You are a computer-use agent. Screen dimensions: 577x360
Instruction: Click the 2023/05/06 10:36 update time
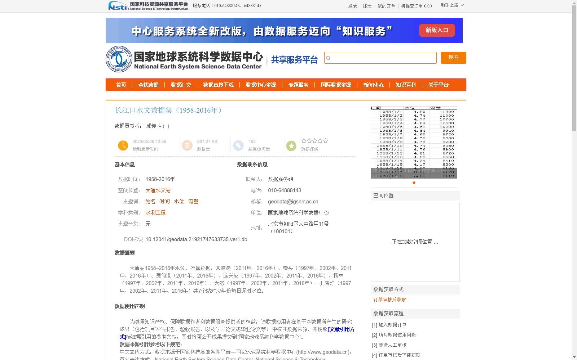tap(149, 141)
